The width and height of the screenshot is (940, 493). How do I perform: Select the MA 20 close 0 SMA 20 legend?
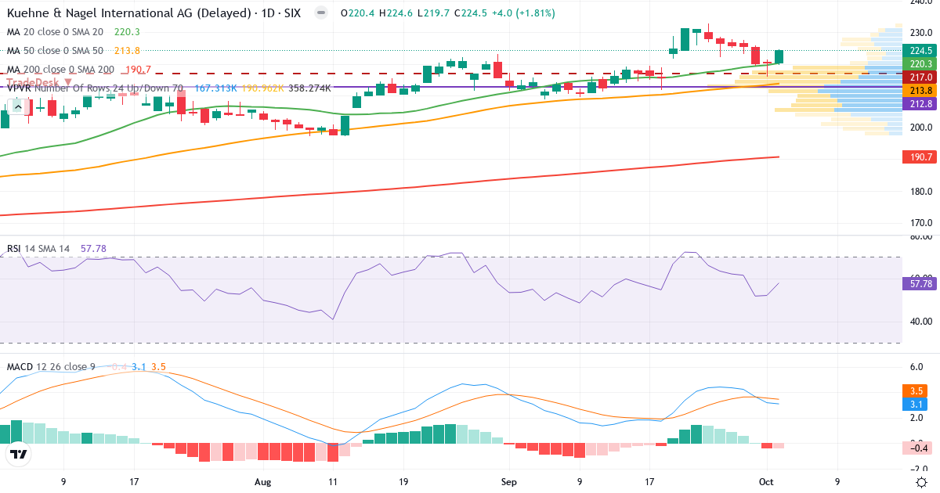(x=55, y=32)
